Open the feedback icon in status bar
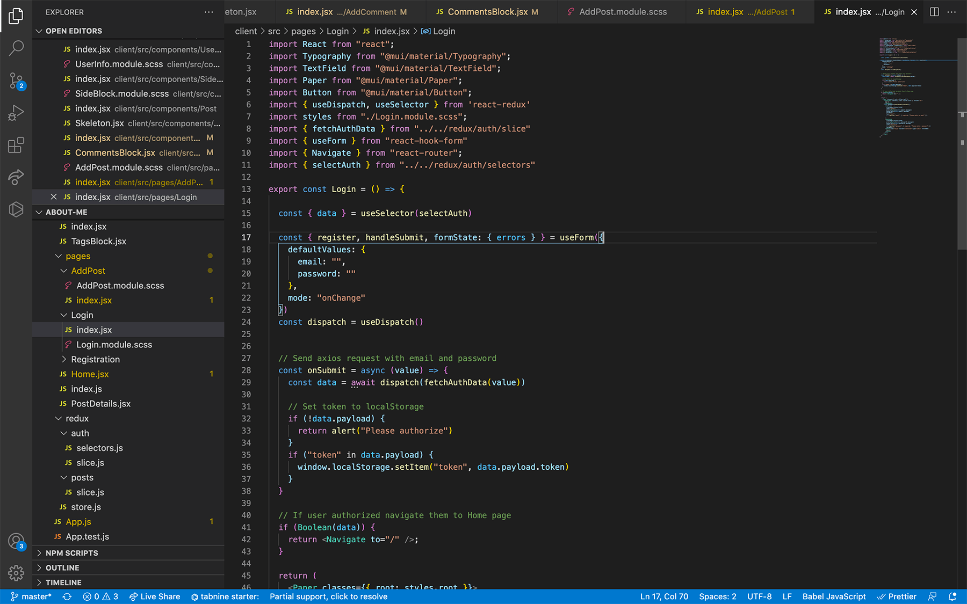 tap(932, 596)
